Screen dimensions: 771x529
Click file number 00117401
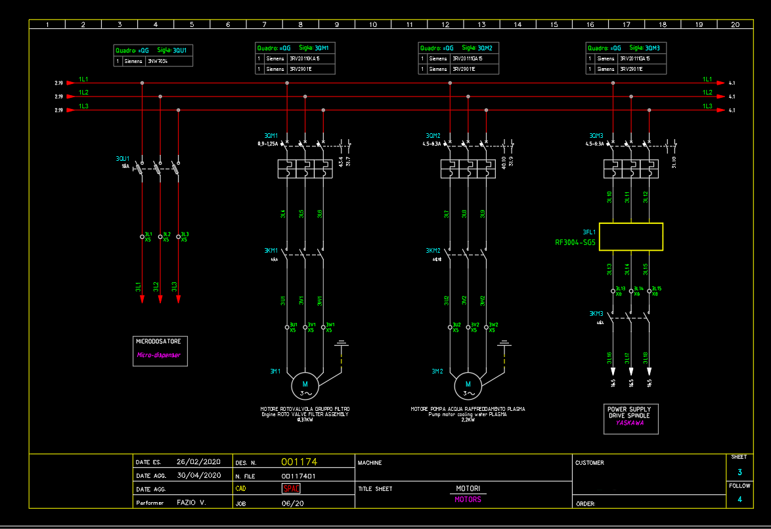(x=298, y=476)
